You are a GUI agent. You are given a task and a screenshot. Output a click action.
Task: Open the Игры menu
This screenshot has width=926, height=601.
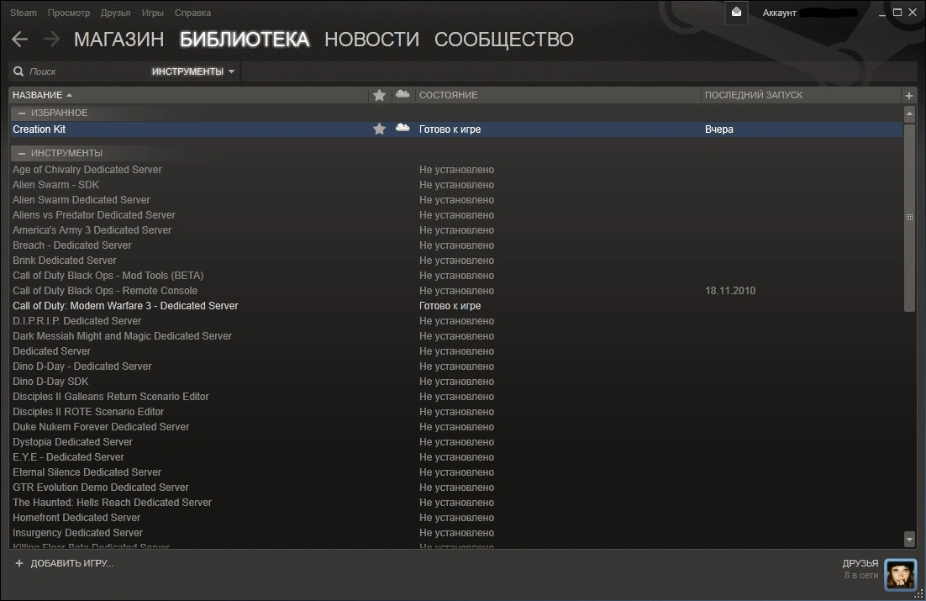pyautogui.click(x=152, y=13)
